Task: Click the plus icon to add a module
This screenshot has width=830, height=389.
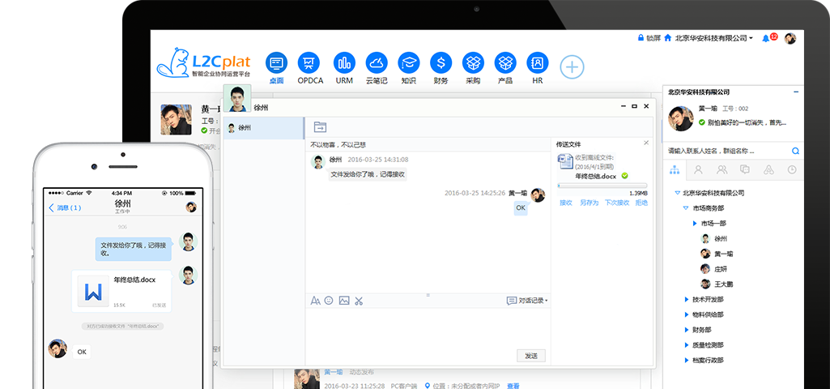Action: tap(572, 67)
